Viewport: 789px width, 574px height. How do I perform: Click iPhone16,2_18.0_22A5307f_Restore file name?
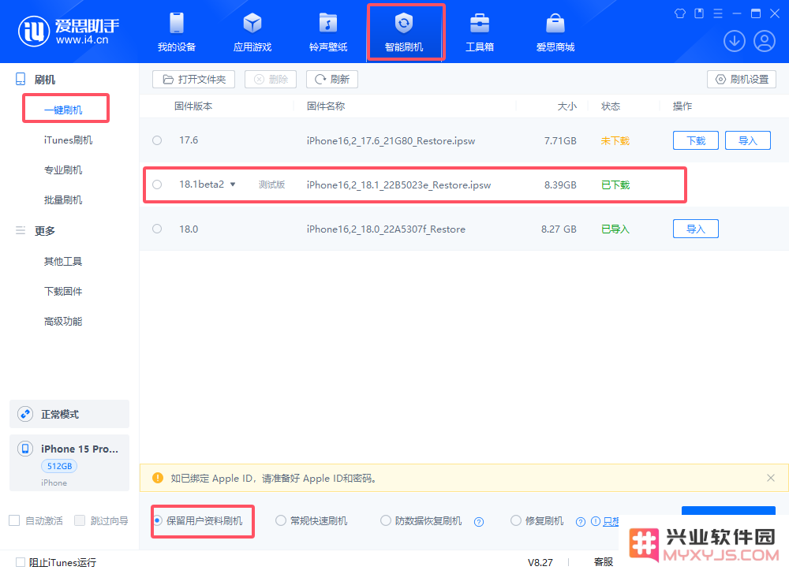[386, 229]
